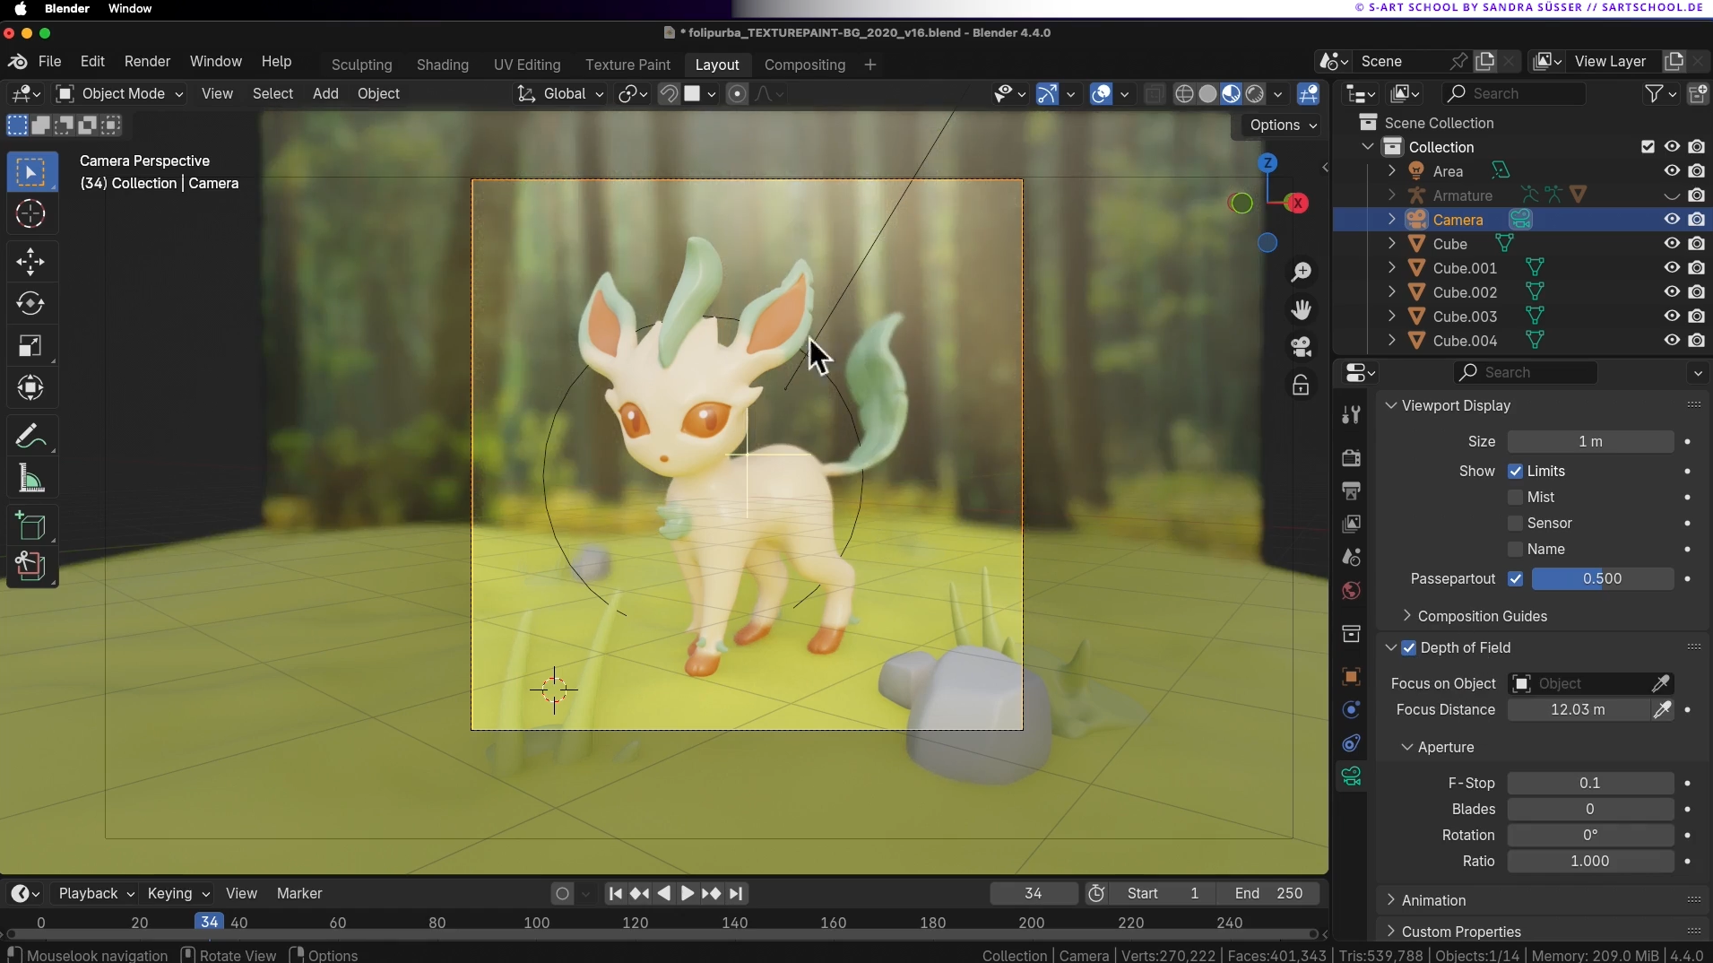Click the Focus Distance value field
This screenshot has height=963, width=1713.
1579,709
